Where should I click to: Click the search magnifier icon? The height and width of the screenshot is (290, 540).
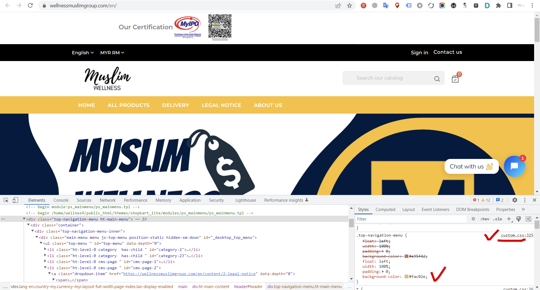point(437,79)
